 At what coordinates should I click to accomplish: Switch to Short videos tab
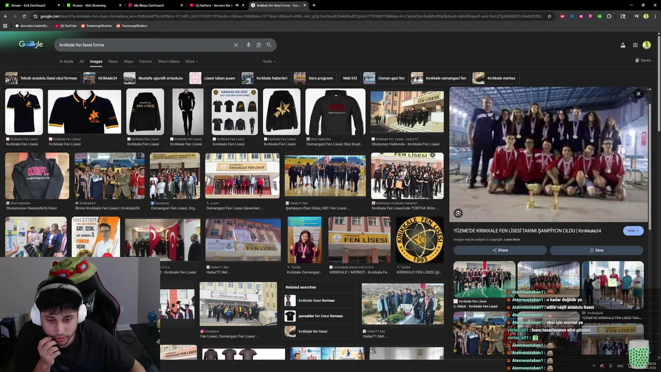click(169, 61)
